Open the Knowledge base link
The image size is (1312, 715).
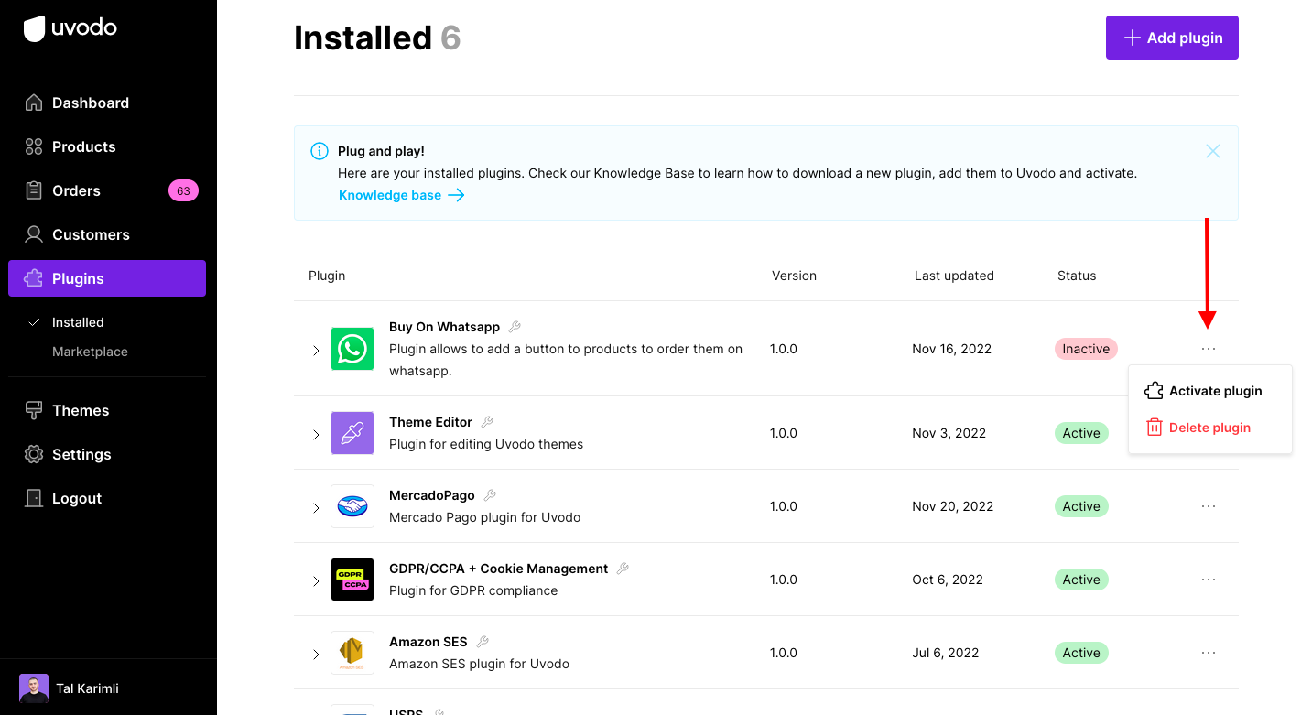[x=401, y=195]
